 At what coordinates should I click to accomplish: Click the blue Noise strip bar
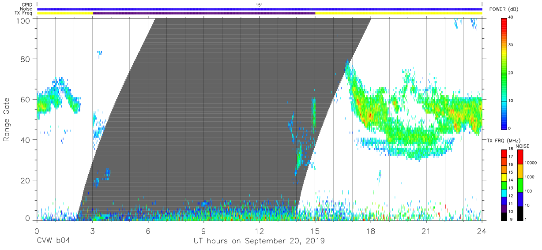click(260, 9)
